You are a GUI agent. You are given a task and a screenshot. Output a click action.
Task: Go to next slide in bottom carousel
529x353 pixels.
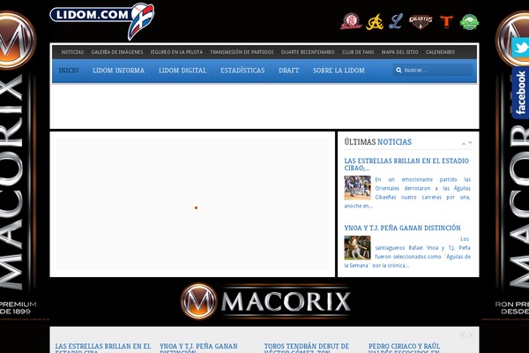(x=470, y=334)
